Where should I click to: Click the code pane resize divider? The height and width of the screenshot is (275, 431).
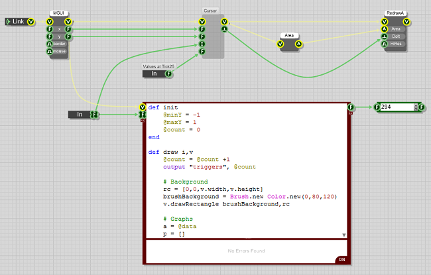point(247,239)
